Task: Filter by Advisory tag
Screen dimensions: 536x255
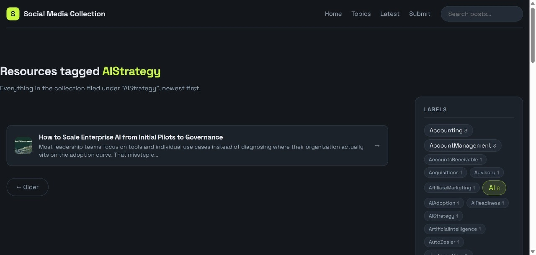Action: [487, 173]
